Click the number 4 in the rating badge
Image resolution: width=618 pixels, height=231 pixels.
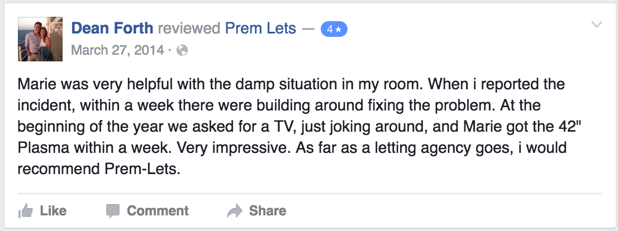pyautogui.click(x=330, y=30)
